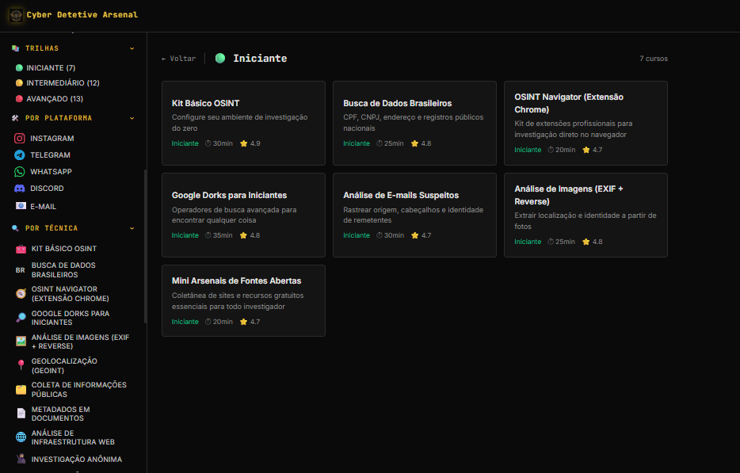
Task: Click the Análise de Imagens picture icon
Action: 21,341
